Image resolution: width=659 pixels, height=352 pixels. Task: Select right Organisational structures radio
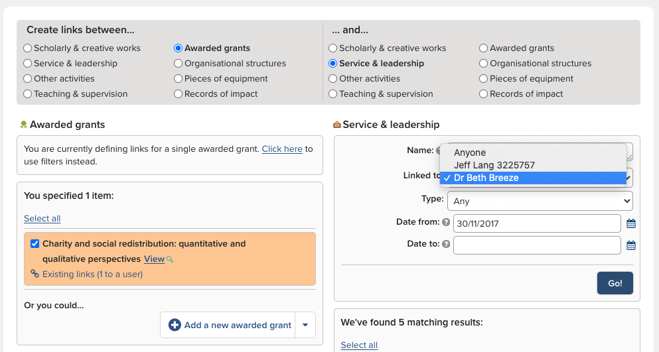point(484,64)
